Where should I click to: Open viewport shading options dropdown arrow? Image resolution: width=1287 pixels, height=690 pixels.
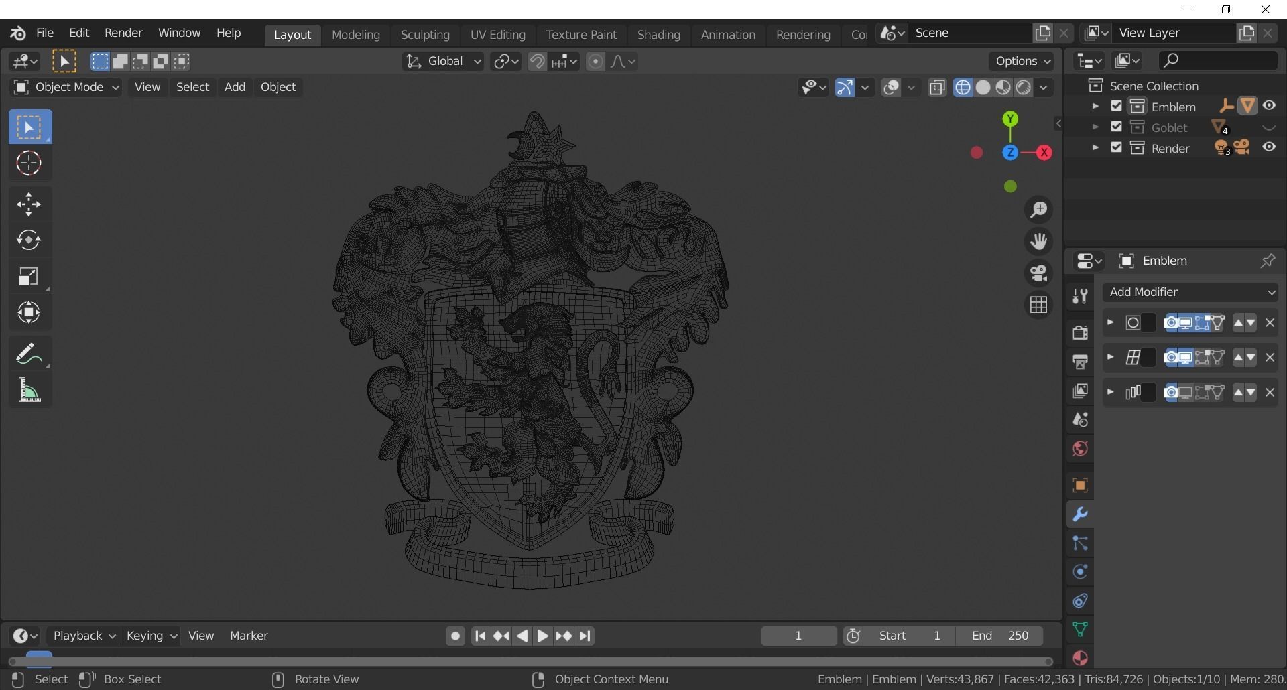tap(1044, 88)
